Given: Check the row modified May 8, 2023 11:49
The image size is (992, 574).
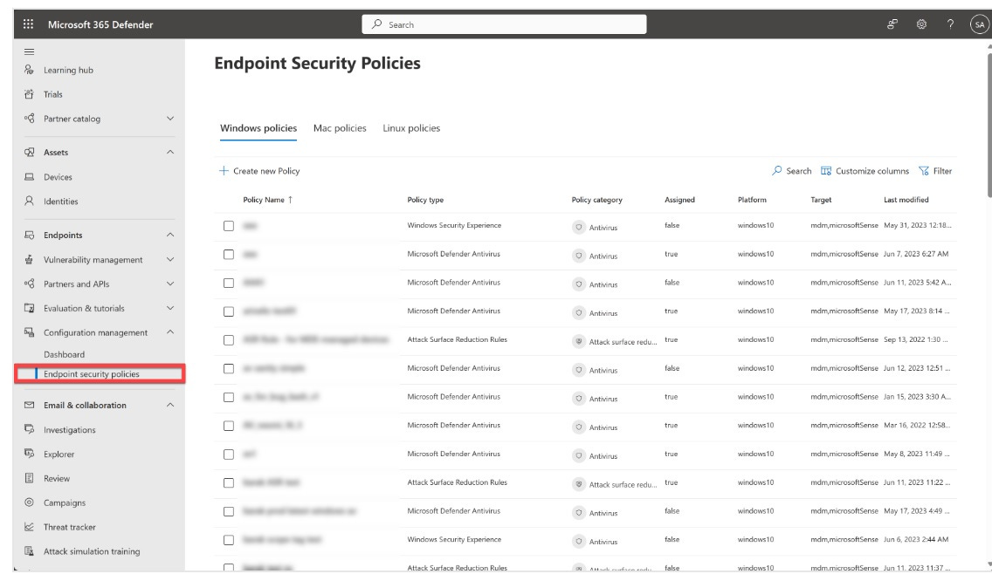Looking at the screenshot, I should [x=229, y=454].
